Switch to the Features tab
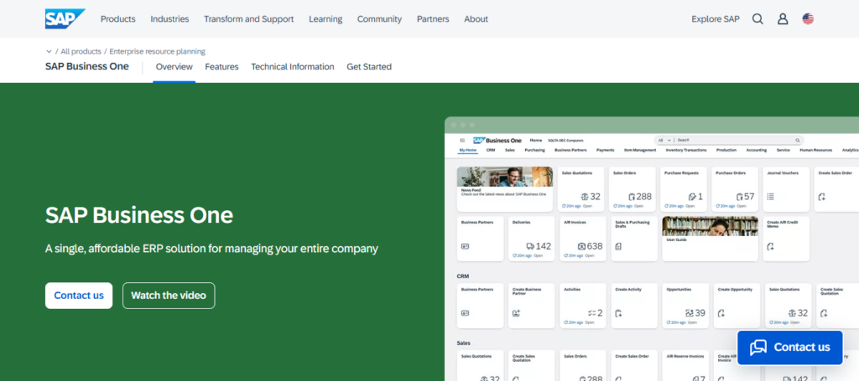859x381 pixels. click(221, 67)
